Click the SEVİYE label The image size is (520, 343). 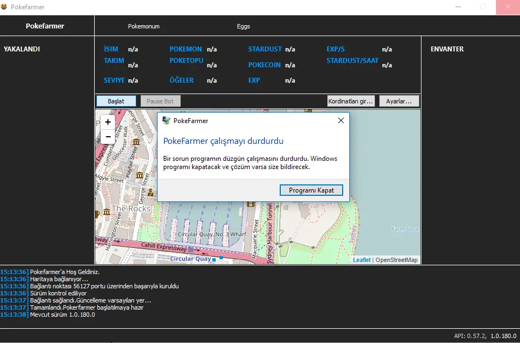114,80
